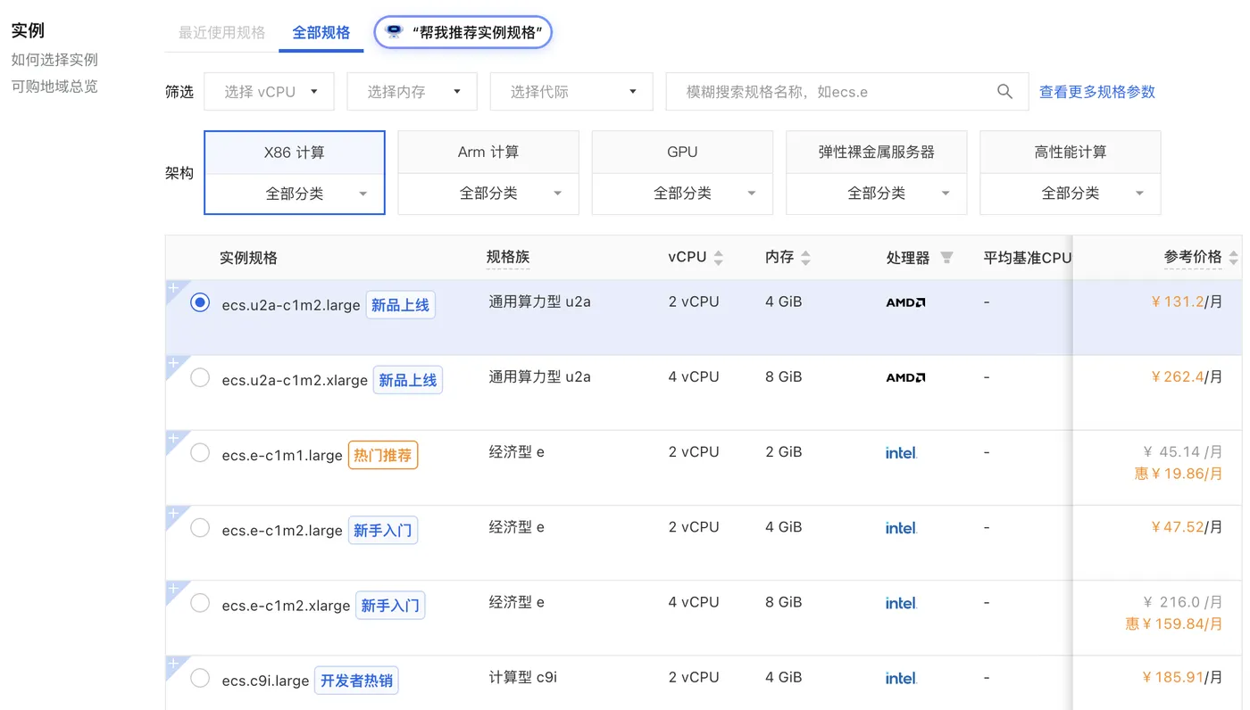
Task: Open 可购地域总览 link
Action: [54, 87]
